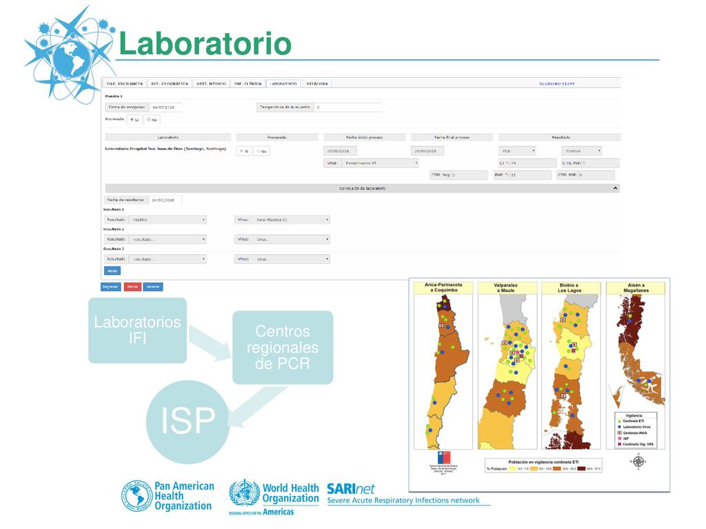
Task: Open the Resultado 3 Virus dropdown
Action: tap(290, 259)
